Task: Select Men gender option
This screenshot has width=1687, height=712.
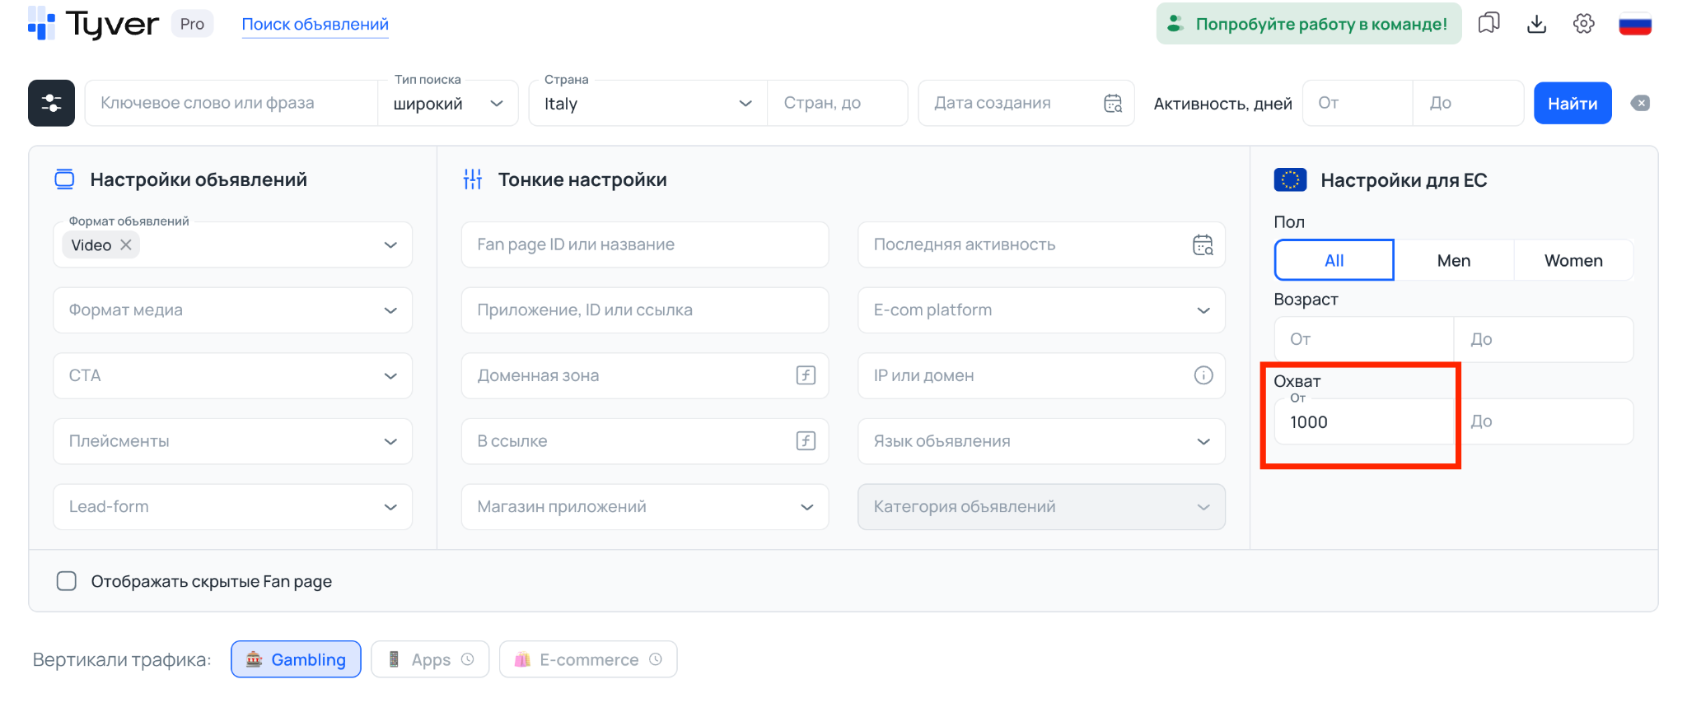Action: click(1454, 260)
